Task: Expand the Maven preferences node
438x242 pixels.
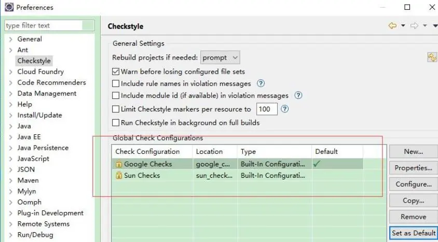Action: click(x=10, y=180)
